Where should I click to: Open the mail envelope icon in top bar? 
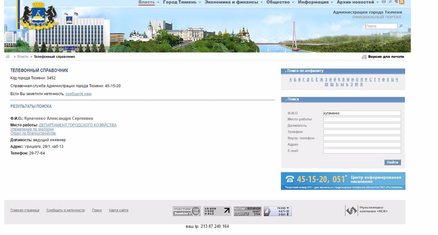click(x=384, y=2)
